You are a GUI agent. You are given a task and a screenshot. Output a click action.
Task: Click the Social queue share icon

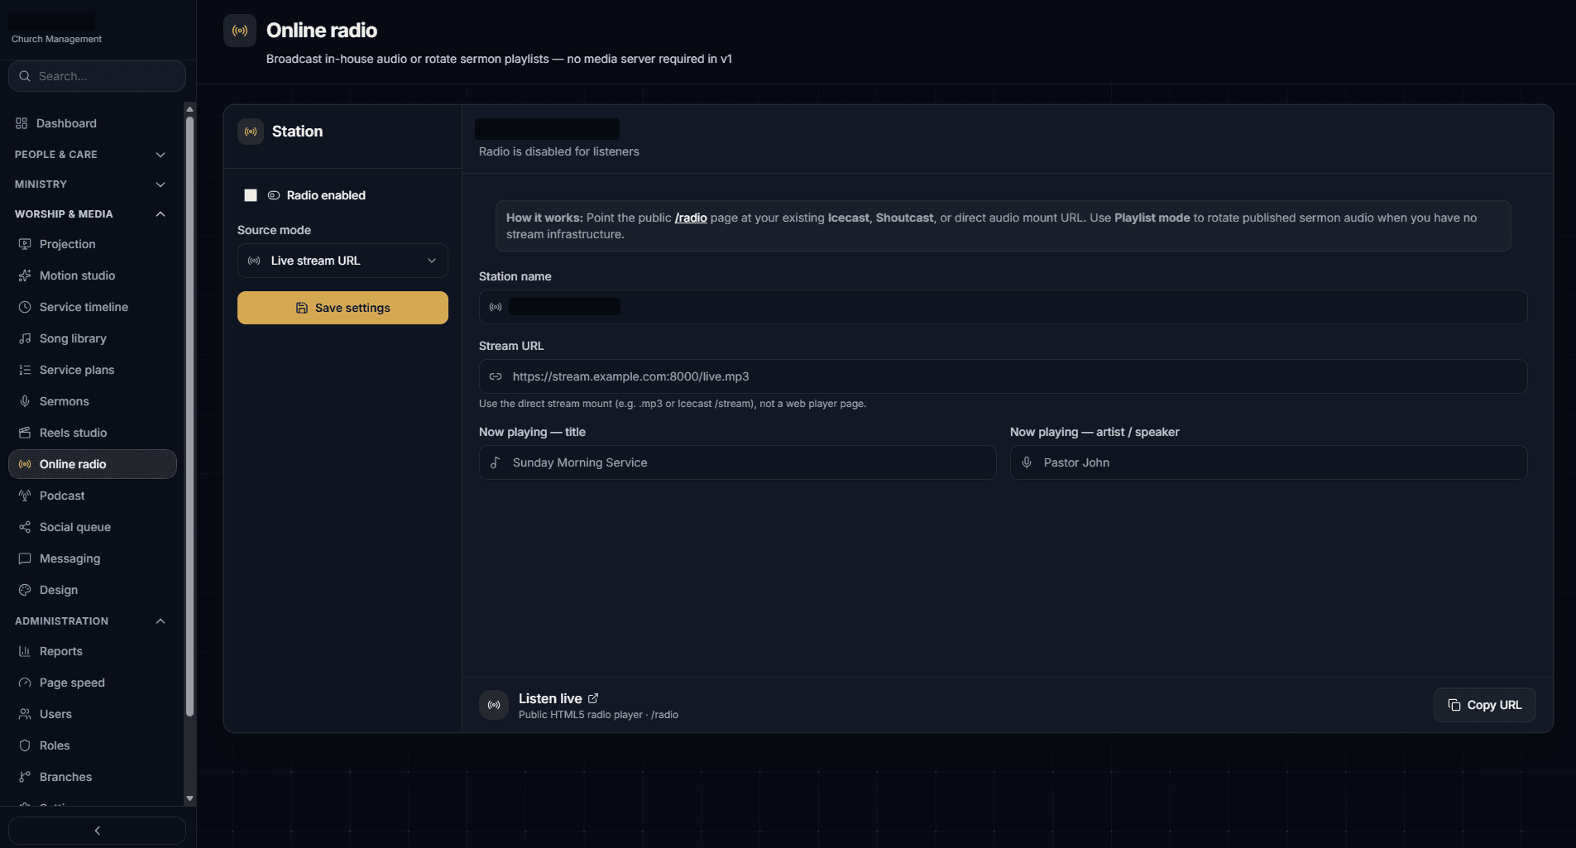[25, 527]
